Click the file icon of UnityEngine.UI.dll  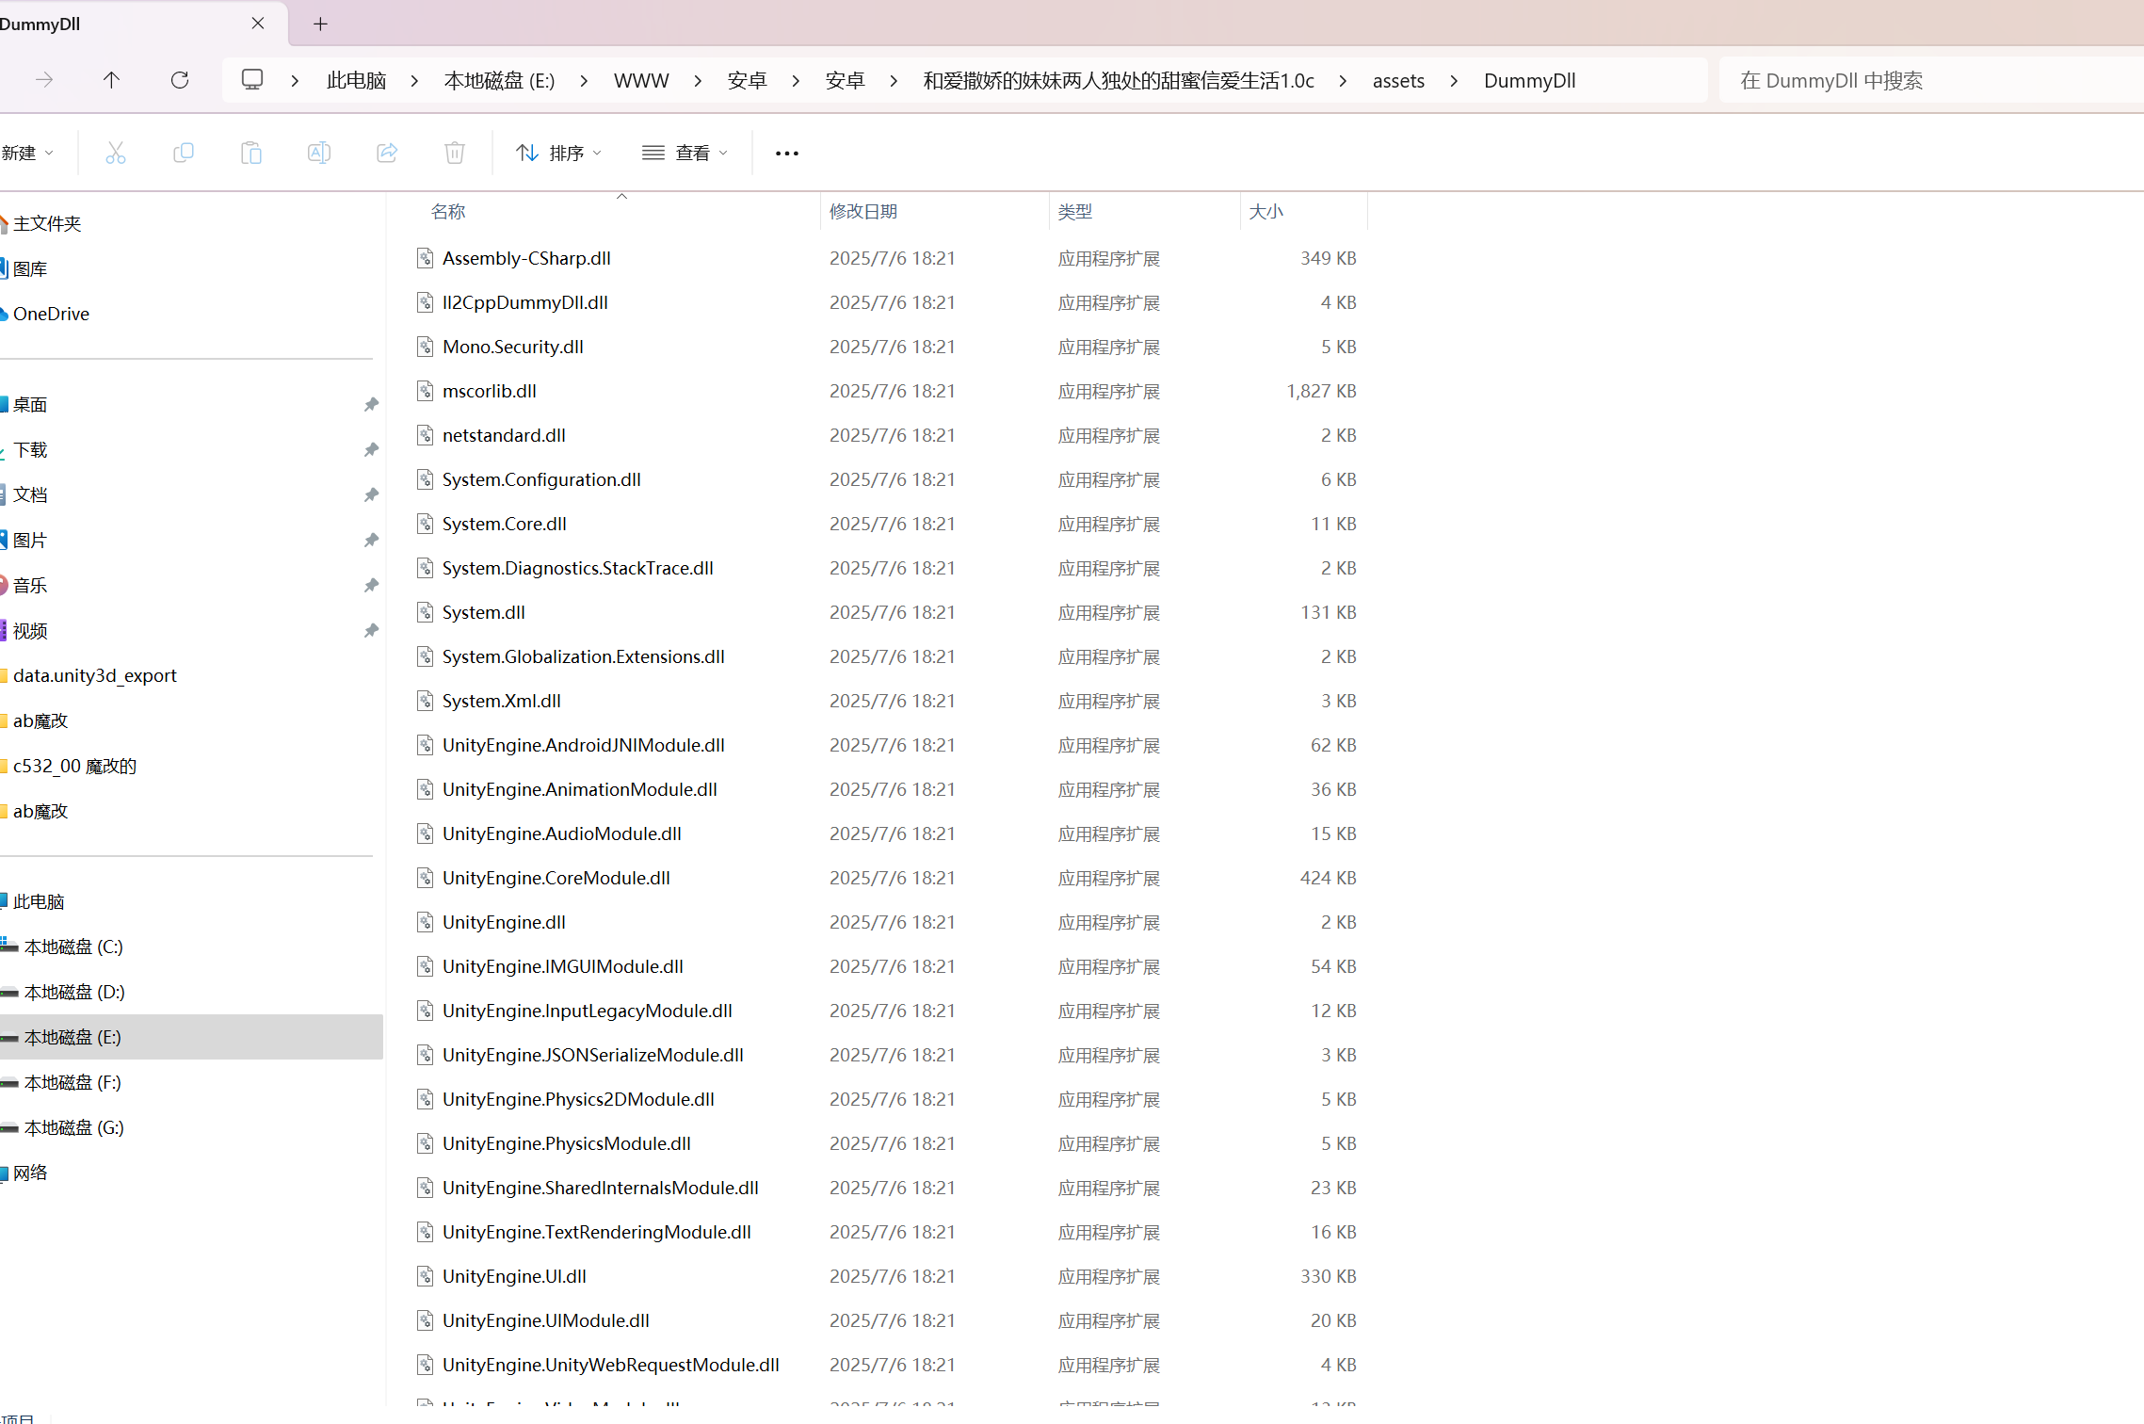click(426, 1276)
